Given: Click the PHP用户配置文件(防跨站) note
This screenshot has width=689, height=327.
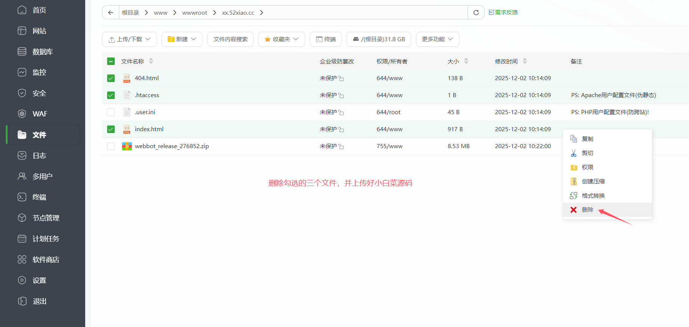Looking at the screenshot, I should 610,112.
